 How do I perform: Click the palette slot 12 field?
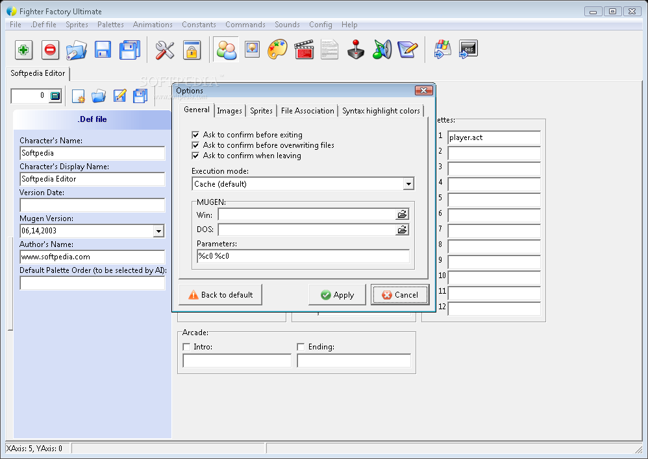point(494,309)
